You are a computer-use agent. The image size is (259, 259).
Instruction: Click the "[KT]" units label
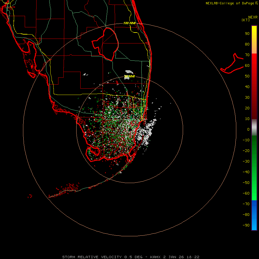[x=246, y=20]
